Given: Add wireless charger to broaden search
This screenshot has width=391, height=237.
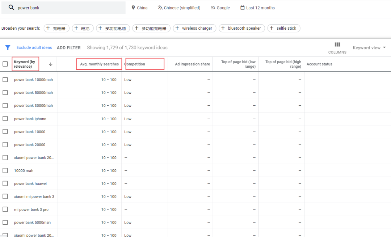Looking at the screenshot, I should coord(194,28).
